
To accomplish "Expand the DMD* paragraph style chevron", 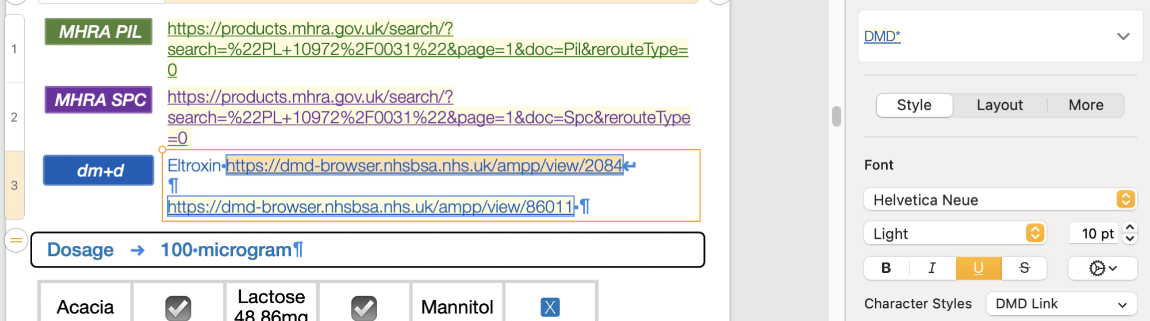I will (x=1123, y=36).
